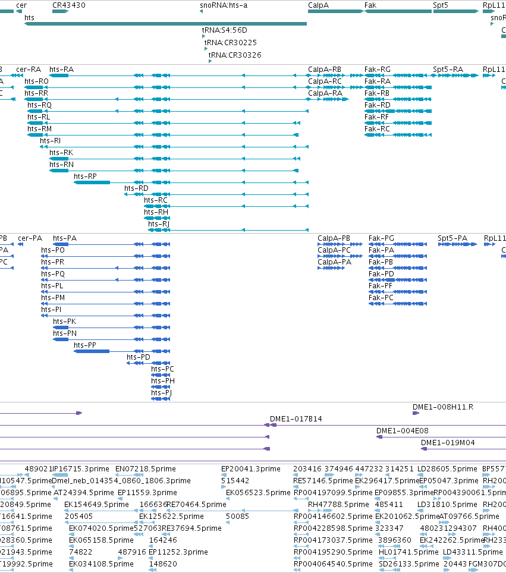This screenshot has width=506, height=573.
Task: Select the hts-RP transcript
Action: coord(85,176)
